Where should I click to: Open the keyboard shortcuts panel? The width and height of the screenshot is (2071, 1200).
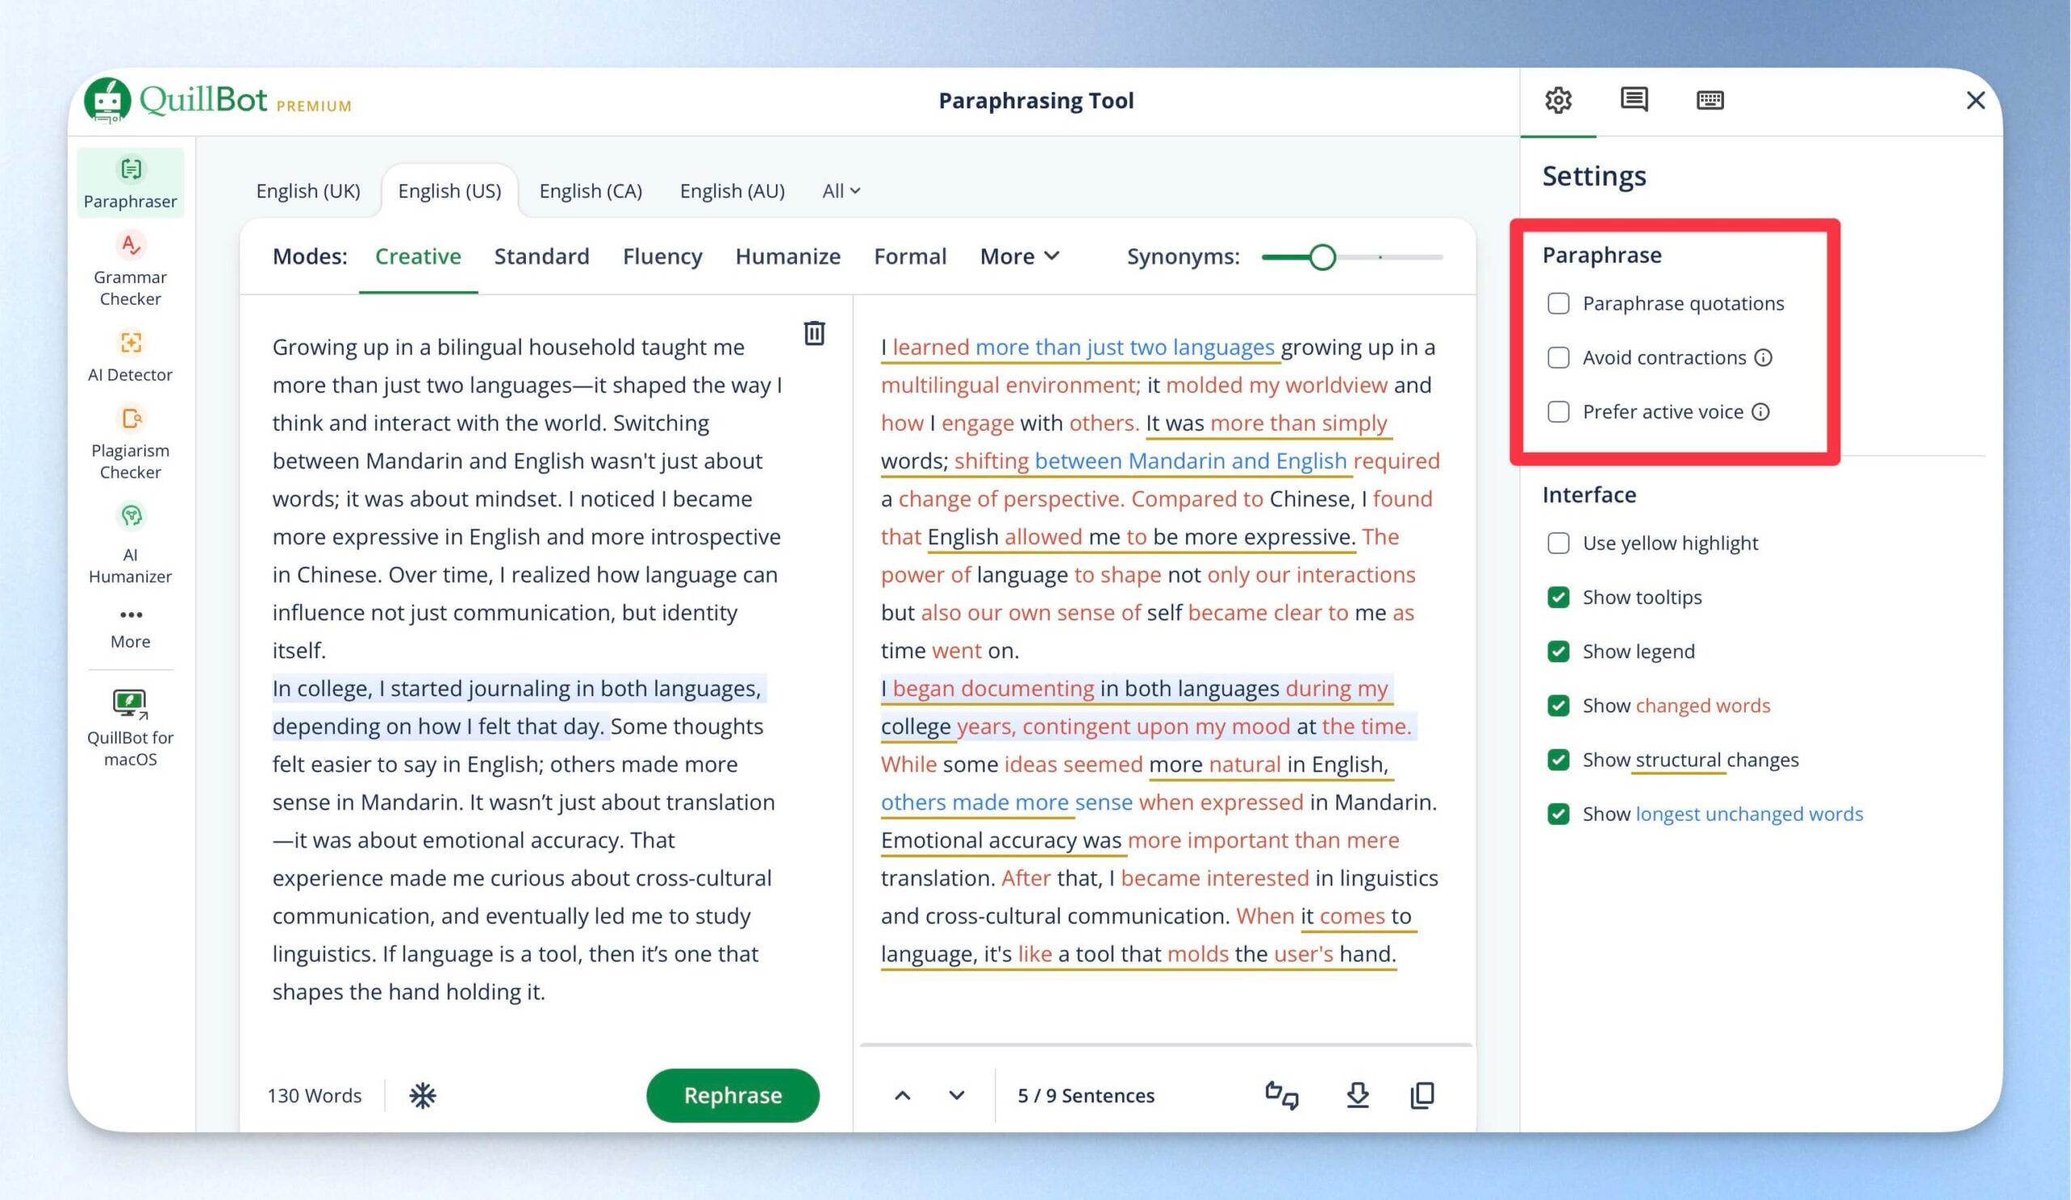[1710, 100]
